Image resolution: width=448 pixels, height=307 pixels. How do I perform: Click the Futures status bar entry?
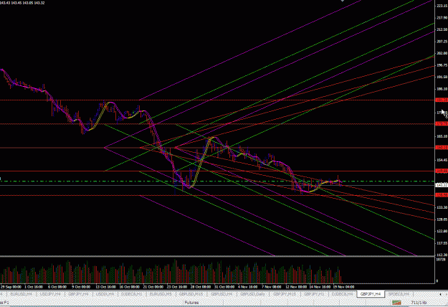click(x=191, y=303)
